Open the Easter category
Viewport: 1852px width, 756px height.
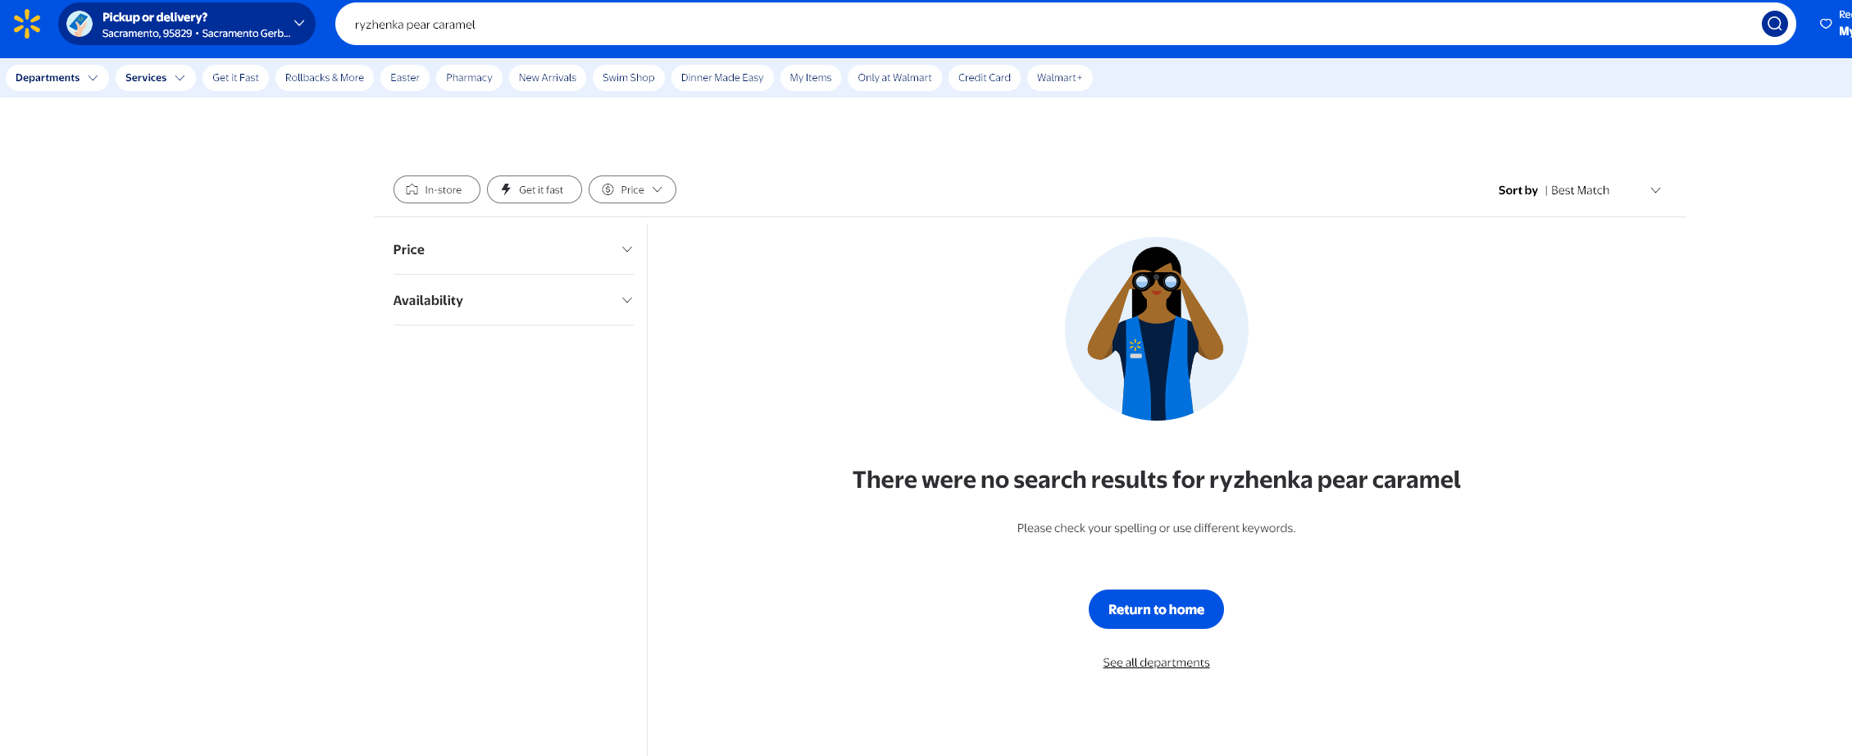pos(405,78)
